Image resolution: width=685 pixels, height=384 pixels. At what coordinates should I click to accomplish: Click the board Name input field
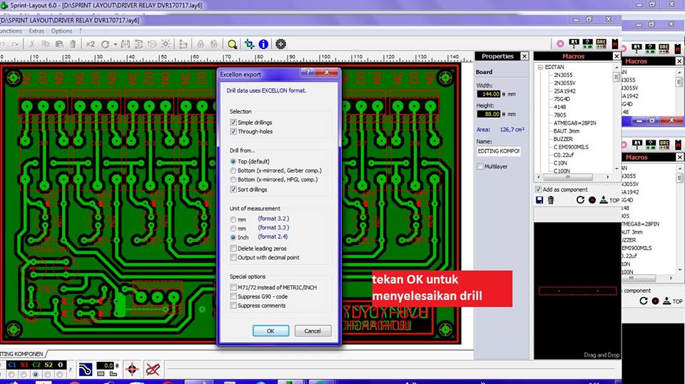(499, 151)
